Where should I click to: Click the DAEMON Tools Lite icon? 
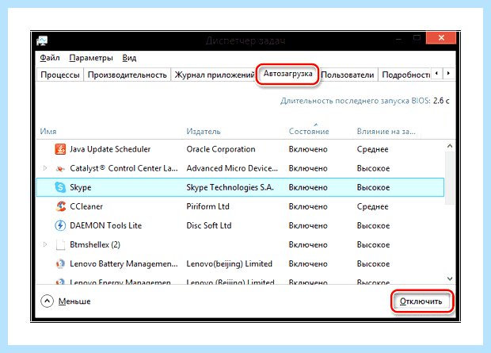point(60,225)
